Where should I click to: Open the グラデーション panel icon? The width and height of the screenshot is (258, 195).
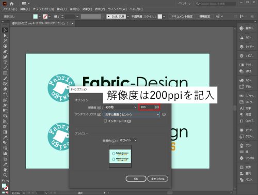point(247,65)
